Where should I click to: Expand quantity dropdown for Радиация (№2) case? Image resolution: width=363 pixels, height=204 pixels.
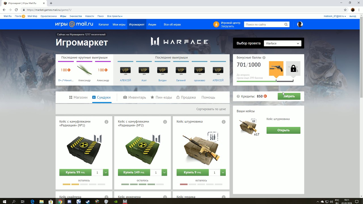coord(164,172)
